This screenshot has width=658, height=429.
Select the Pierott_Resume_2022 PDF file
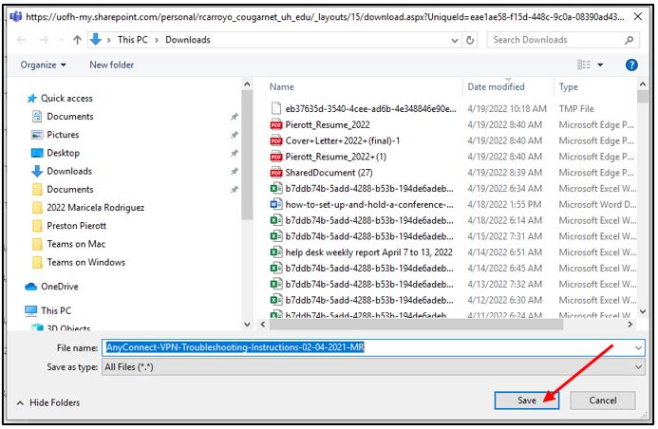pos(328,124)
